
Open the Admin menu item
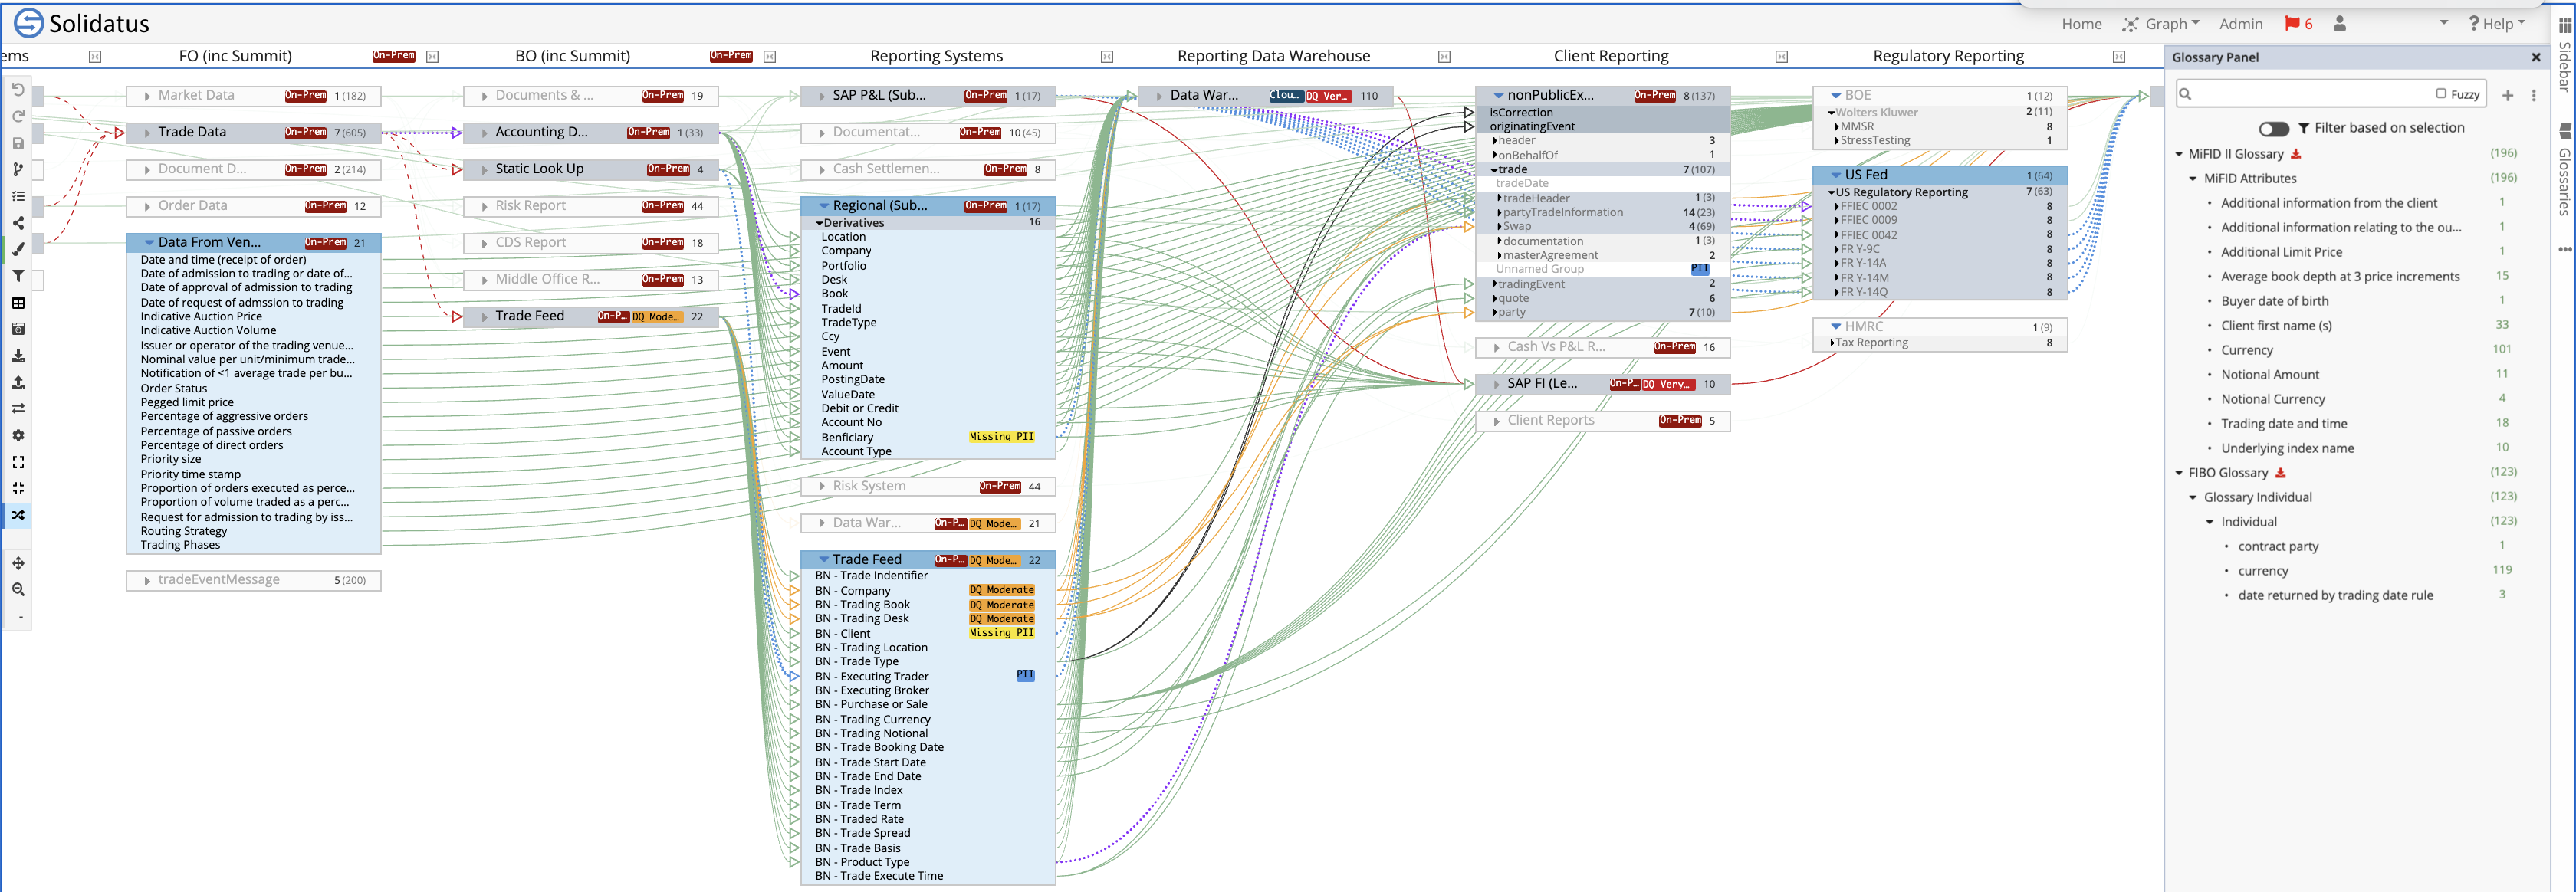pyautogui.click(x=2240, y=24)
